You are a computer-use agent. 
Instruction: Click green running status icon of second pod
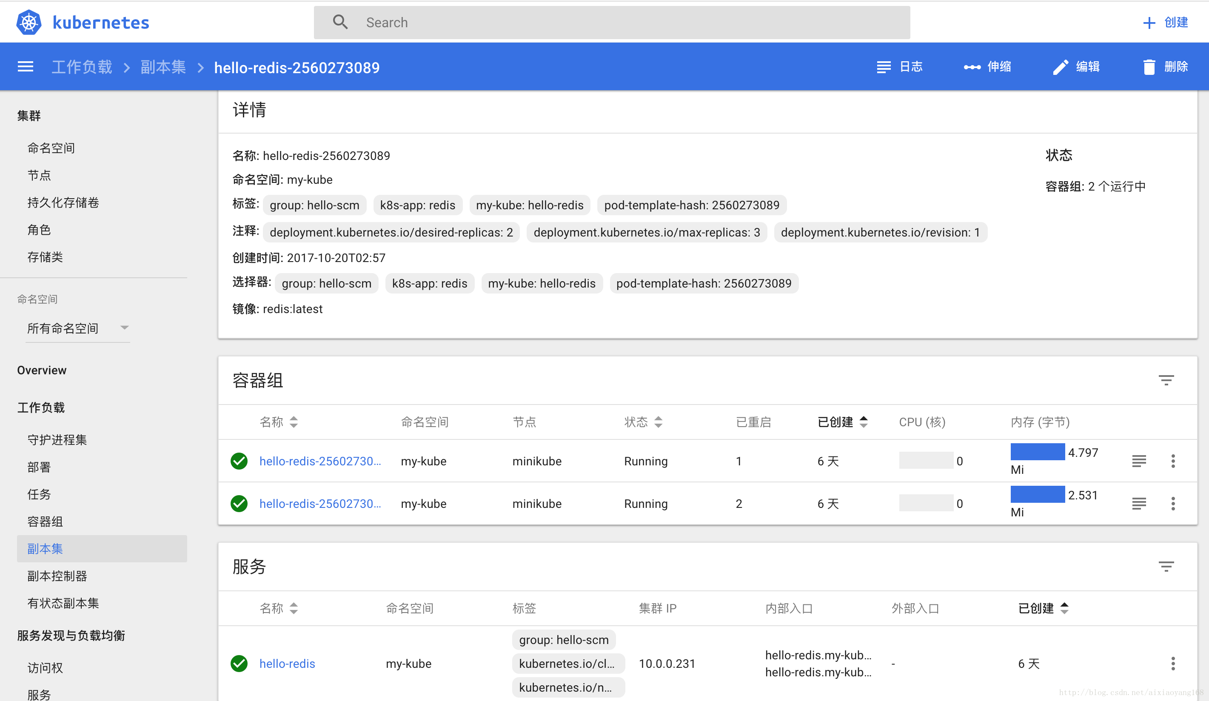(x=239, y=503)
